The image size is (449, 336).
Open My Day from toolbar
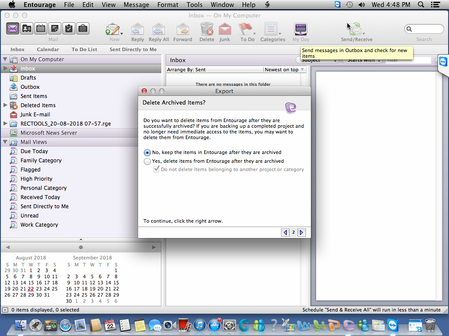(301, 29)
